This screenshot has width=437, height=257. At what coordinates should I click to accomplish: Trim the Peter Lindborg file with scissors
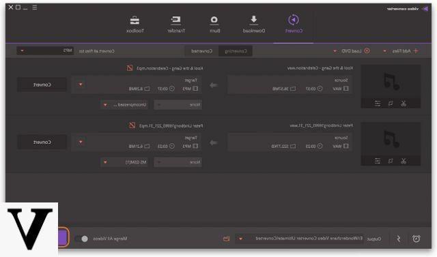404,161
